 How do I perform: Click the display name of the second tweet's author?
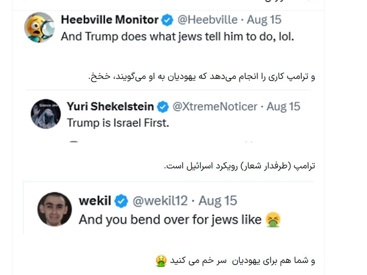(x=110, y=107)
